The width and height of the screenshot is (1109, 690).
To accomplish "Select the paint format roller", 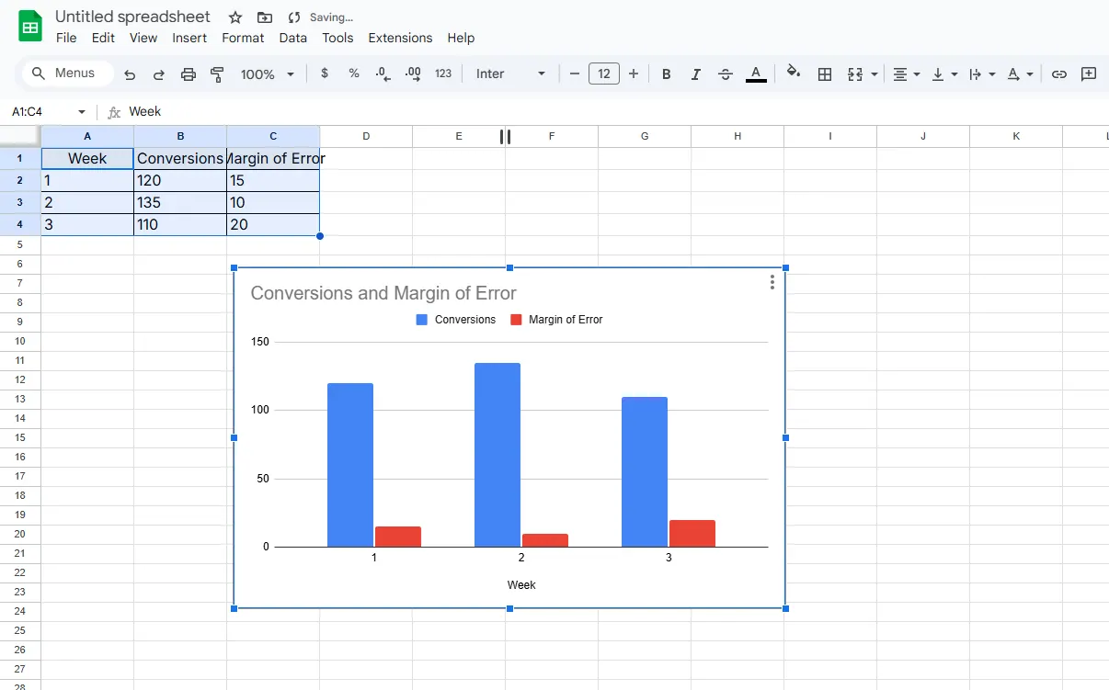I will [218, 74].
